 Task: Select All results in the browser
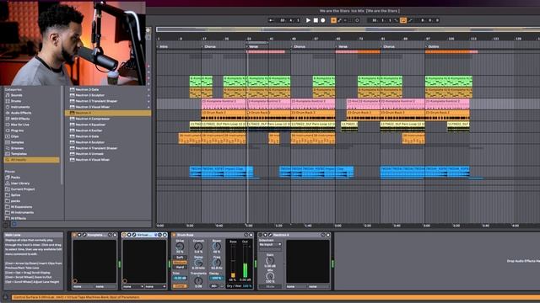[x=31, y=160]
